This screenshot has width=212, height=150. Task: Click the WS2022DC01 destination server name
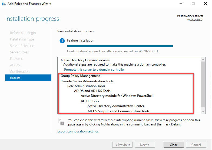pos(195,20)
